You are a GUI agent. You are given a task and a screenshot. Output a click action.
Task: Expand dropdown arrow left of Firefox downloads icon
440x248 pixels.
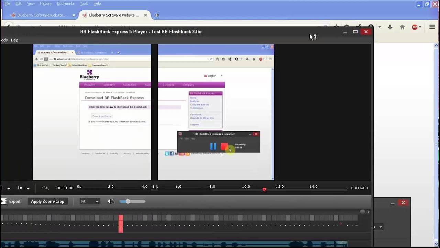click(x=379, y=27)
